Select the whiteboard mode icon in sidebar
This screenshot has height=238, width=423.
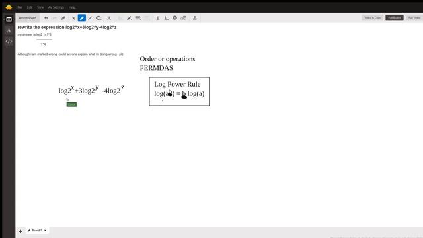point(9,19)
